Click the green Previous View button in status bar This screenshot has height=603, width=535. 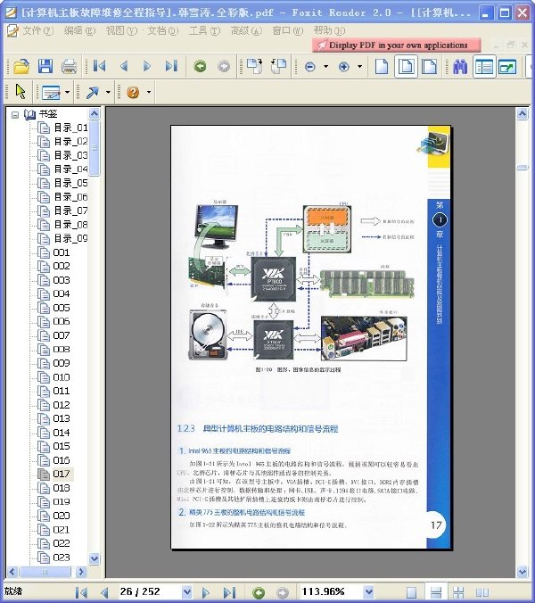tap(259, 592)
